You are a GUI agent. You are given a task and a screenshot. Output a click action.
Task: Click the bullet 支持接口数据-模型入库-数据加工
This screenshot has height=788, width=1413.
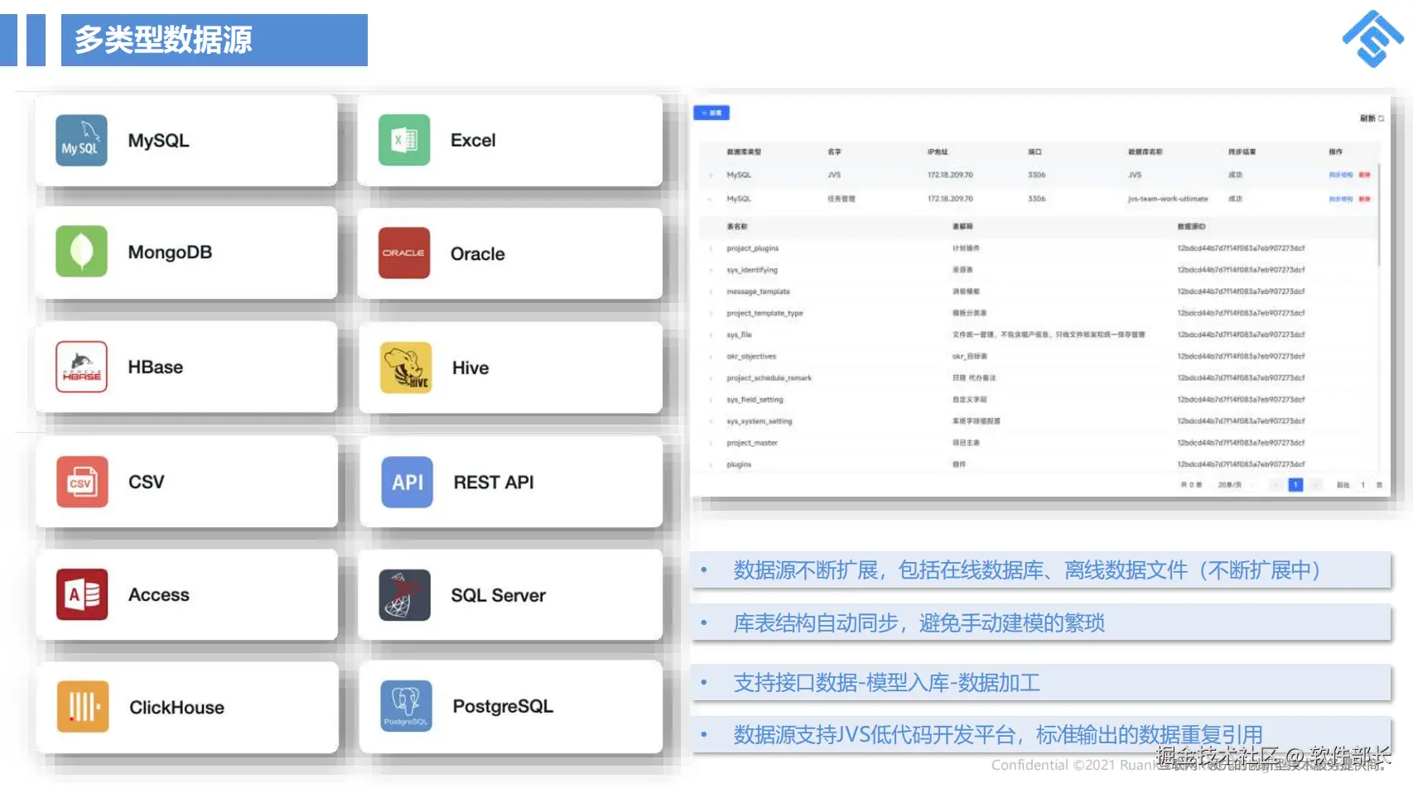click(x=1040, y=683)
